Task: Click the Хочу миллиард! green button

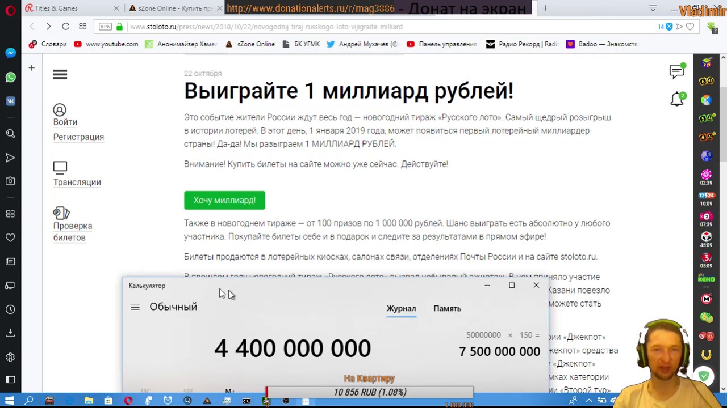Action: [224, 200]
